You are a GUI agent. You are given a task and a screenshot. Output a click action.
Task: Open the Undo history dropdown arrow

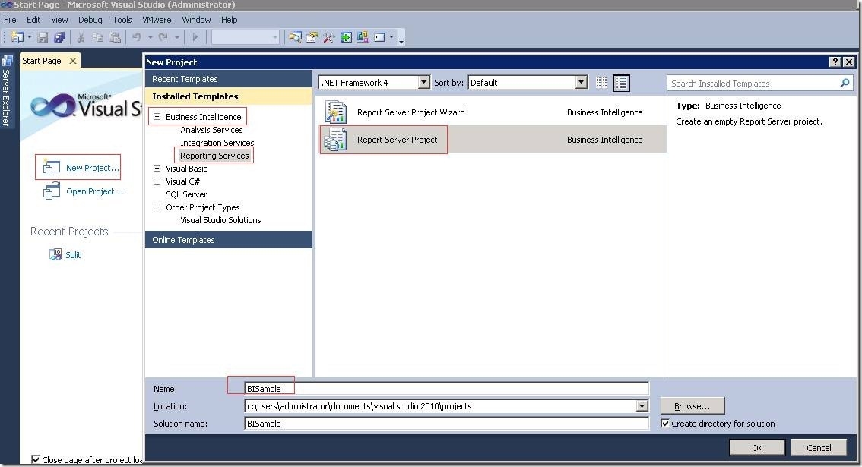[x=150, y=37]
